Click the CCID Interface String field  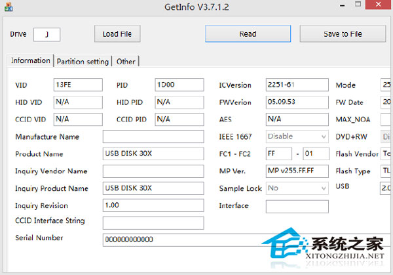[153, 223]
